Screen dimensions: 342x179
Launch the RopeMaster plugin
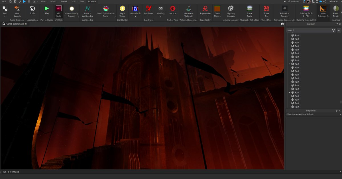click(205, 10)
